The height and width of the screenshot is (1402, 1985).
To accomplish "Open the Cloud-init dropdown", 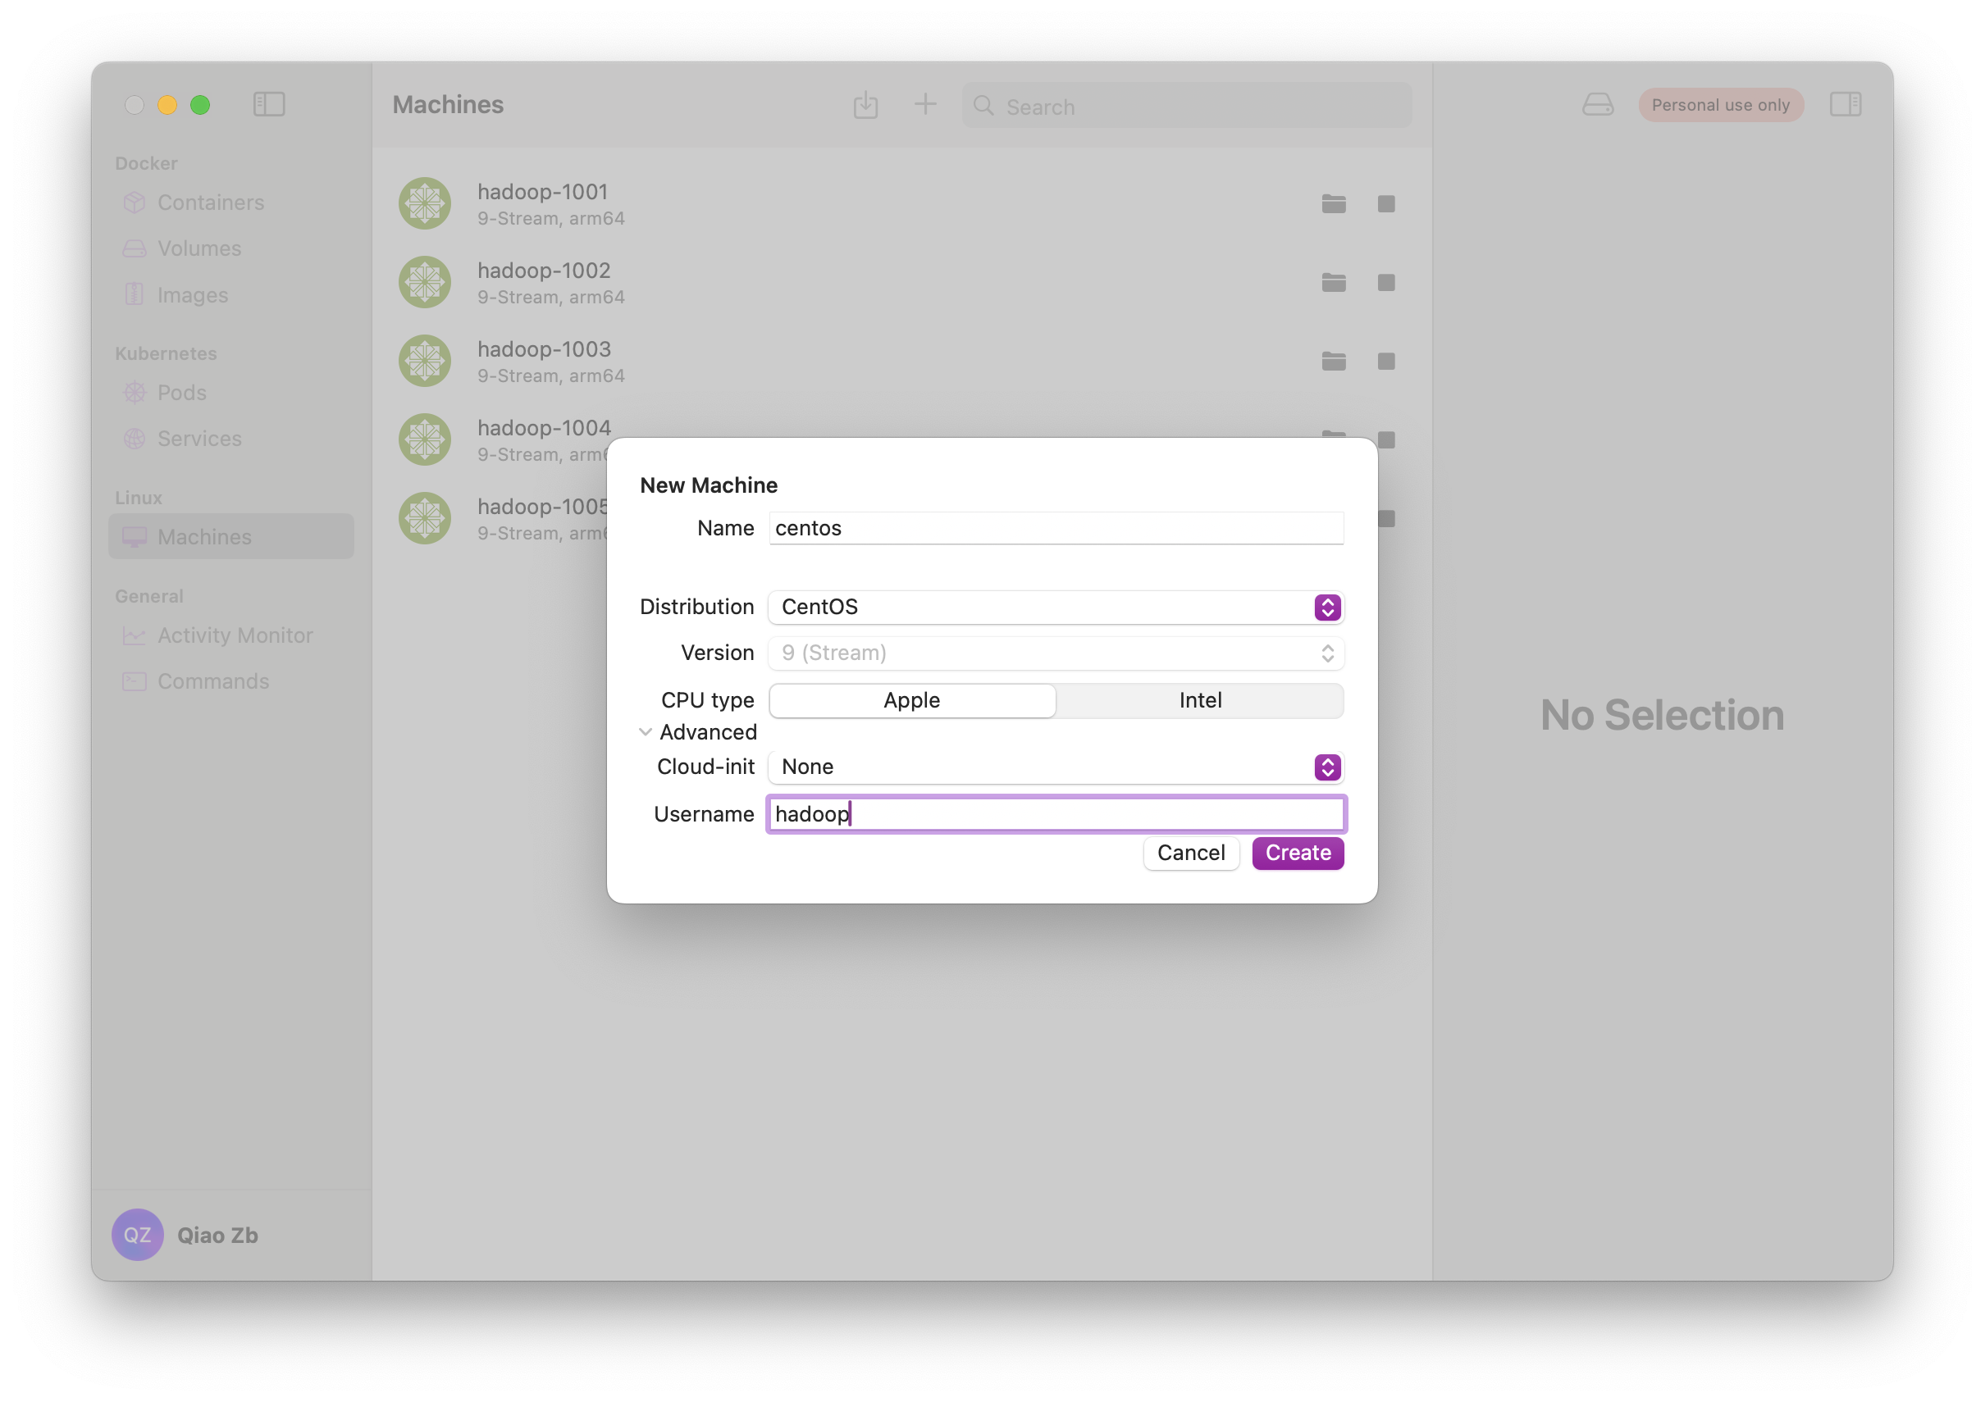I will 1056,767.
